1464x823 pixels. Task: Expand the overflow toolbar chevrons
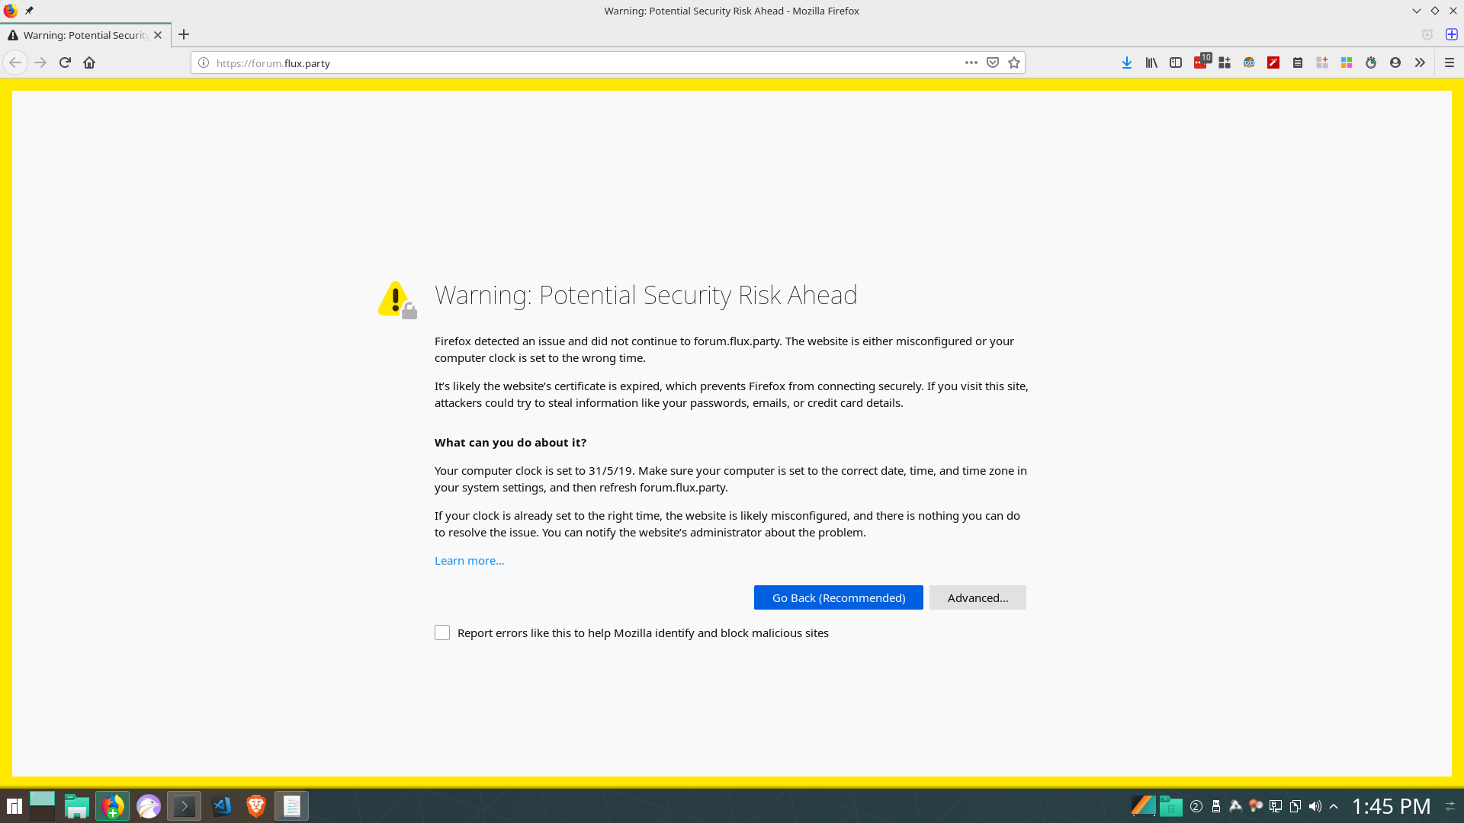pyautogui.click(x=1419, y=62)
